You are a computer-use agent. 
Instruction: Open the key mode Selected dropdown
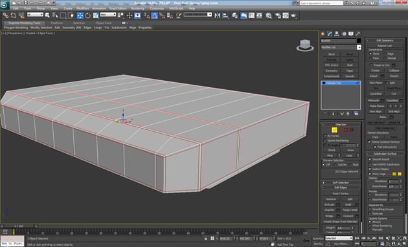pyautogui.click(x=339, y=238)
